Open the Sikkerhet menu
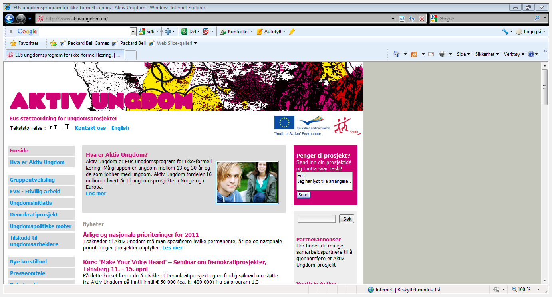This screenshot has height=297, width=552. 487,54
